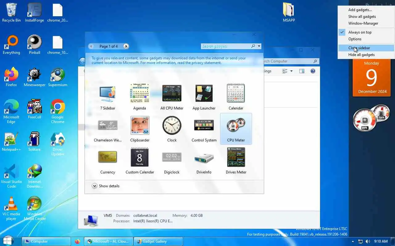
Task: Select the 7 Sidebar gadget
Action: point(108,97)
